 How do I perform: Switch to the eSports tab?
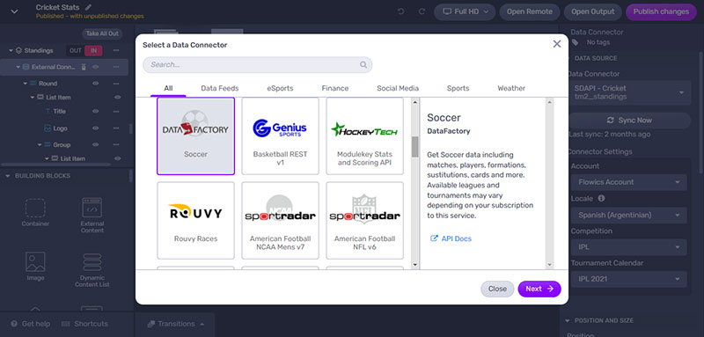pos(280,88)
